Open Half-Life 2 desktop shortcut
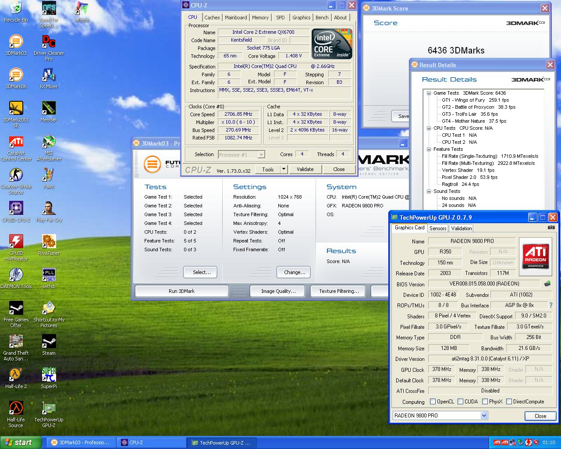Viewport: 561px width, 449px height. [16, 378]
